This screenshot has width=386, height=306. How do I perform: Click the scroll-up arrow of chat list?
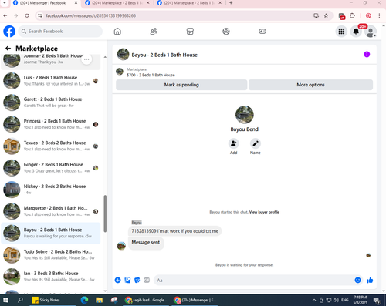pos(105,57)
